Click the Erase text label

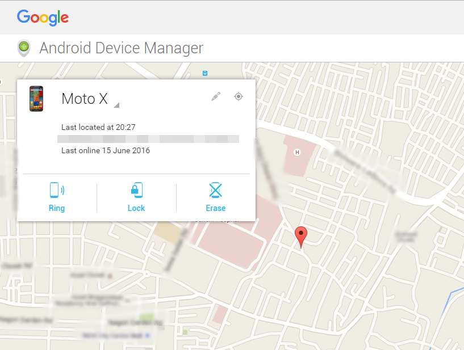click(x=215, y=208)
